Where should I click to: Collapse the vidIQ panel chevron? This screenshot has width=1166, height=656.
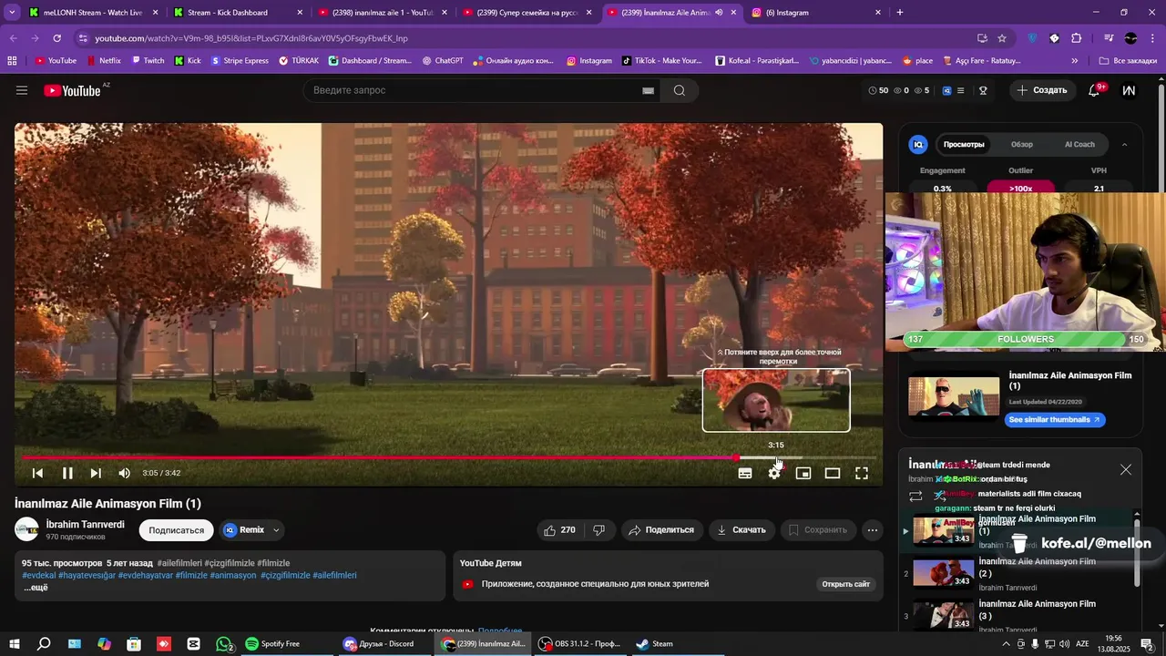coord(1124,144)
